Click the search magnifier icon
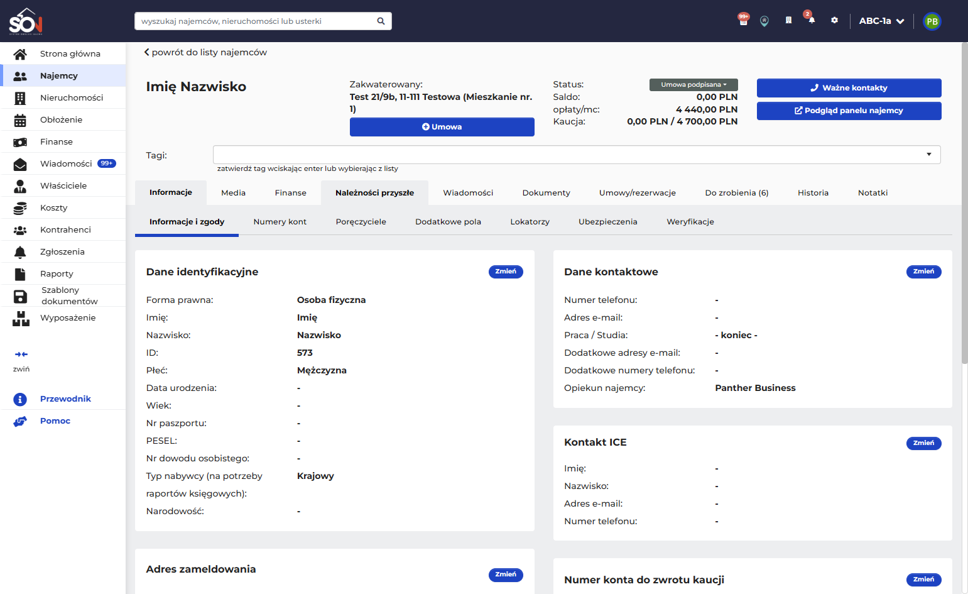968x594 pixels. click(x=381, y=21)
